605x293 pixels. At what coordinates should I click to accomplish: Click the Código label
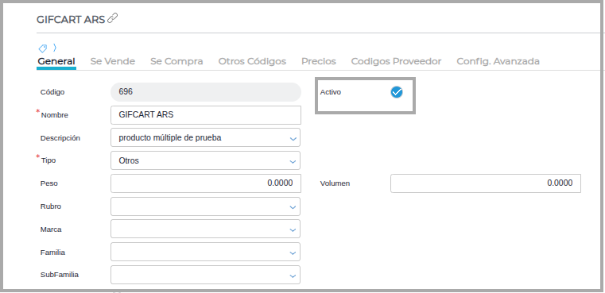tap(52, 92)
